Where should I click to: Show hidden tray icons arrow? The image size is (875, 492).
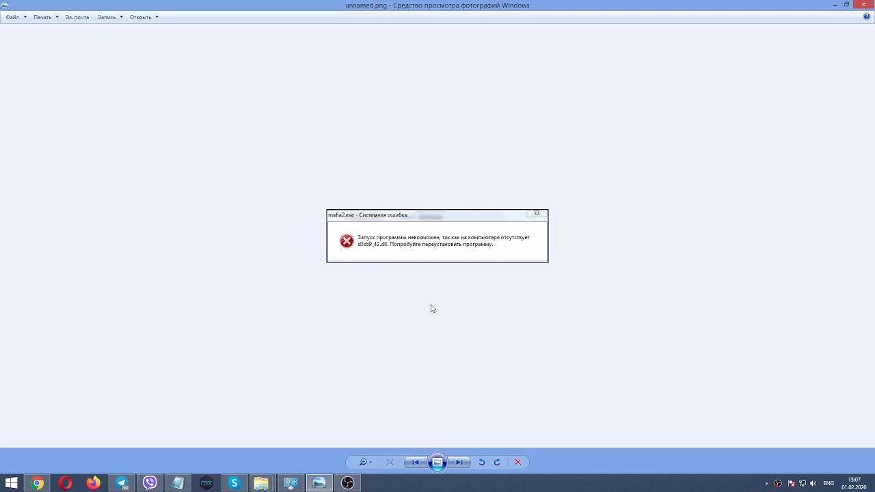pos(766,484)
